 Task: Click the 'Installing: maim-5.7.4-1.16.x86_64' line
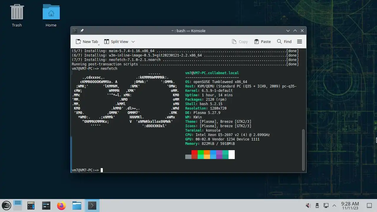[185, 51]
